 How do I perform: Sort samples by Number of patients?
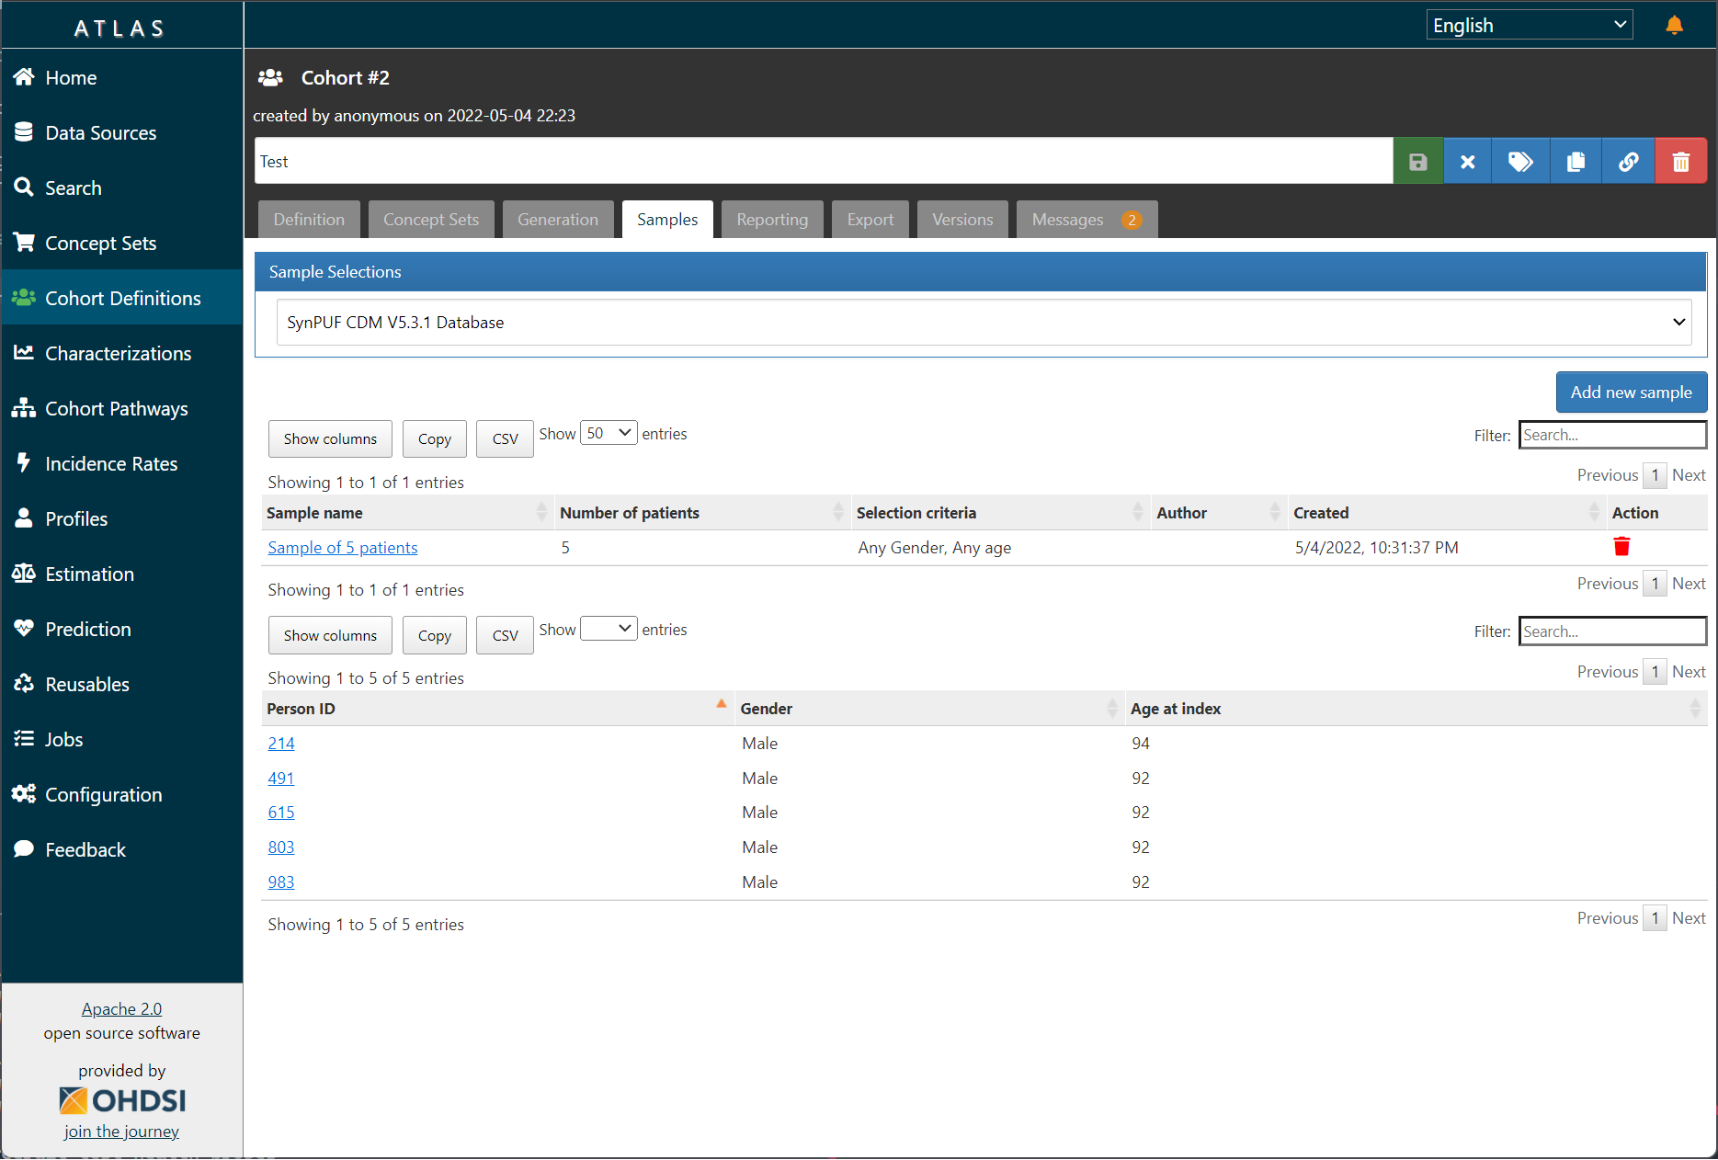[x=702, y=513]
